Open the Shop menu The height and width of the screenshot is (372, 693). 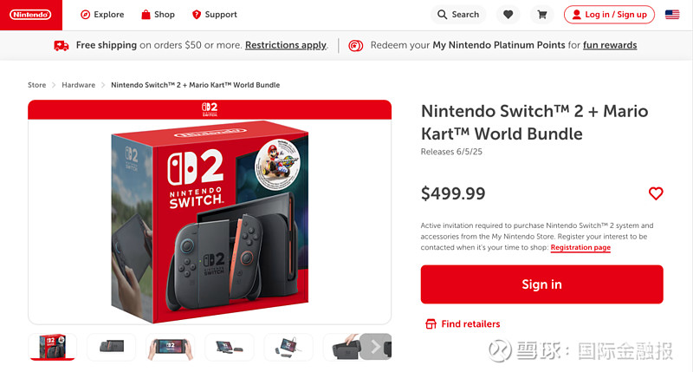[158, 15]
